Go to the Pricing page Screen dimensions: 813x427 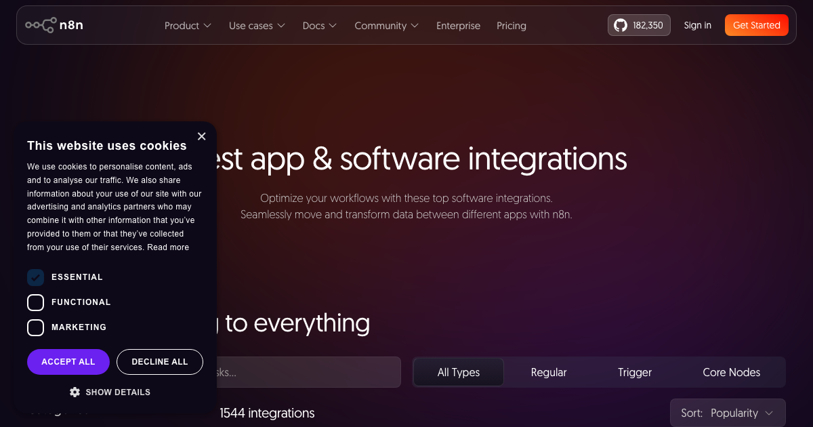tap(512, 26)
